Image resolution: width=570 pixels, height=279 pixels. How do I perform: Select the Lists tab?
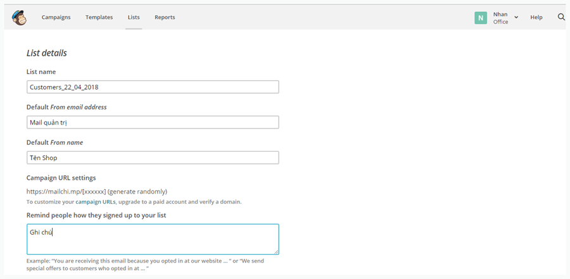point(134,17)
